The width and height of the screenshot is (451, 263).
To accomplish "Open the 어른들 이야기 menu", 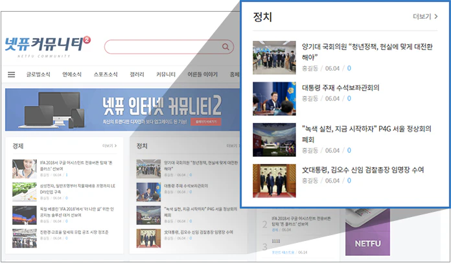I will pyautogui.click(x=202, y=74).
